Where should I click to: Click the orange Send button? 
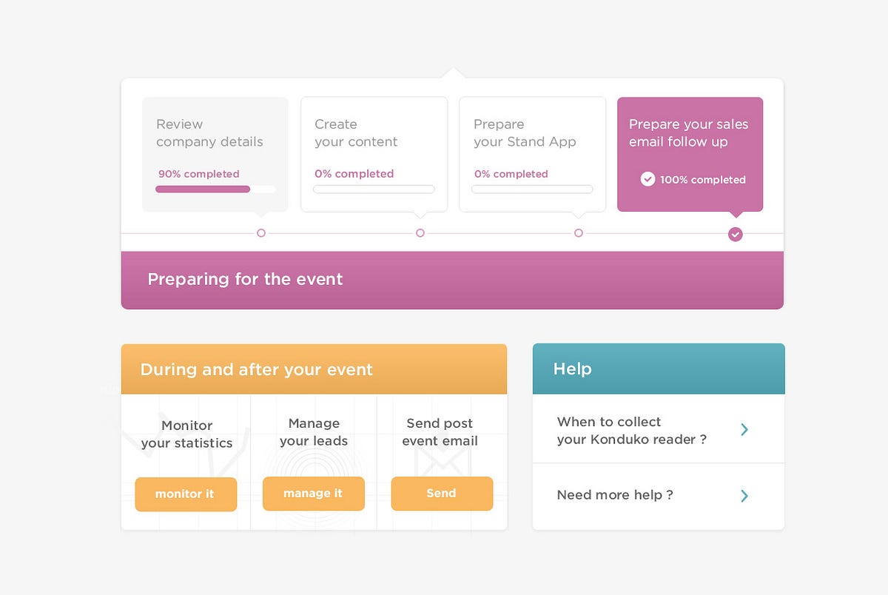click(x=442, y=494)
